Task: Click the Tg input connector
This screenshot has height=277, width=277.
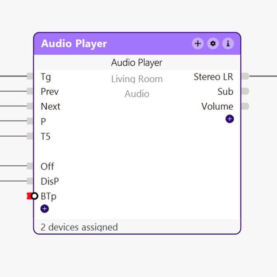Action: (30, 76)
